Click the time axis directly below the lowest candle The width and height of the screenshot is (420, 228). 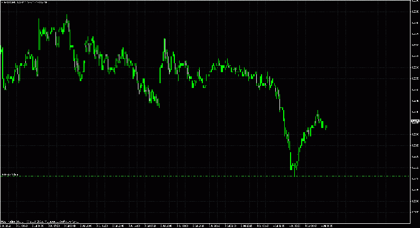[x=293, y=224]
